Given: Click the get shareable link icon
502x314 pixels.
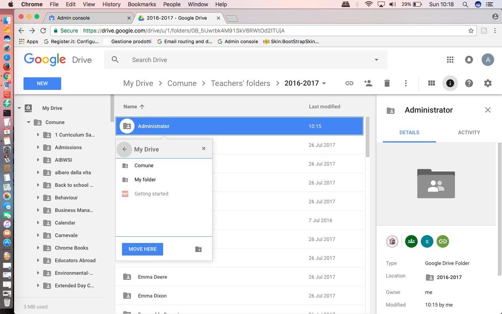Looking at the screenshot, I should 349,83.
